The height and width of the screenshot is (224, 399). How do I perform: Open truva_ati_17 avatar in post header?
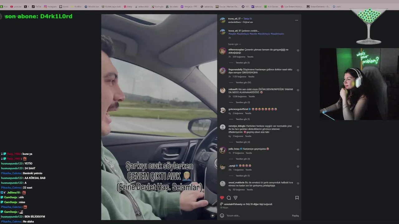pos(223,20)
